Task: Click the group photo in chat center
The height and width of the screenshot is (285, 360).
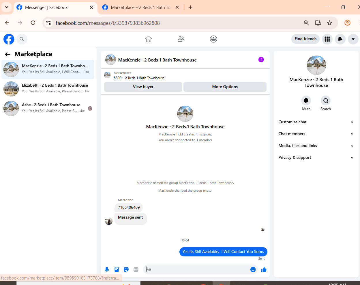Action: coord(185,114)
